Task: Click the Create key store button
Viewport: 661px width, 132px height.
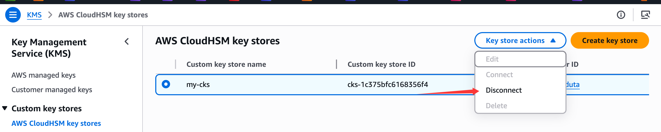Action: pos(609,41)
